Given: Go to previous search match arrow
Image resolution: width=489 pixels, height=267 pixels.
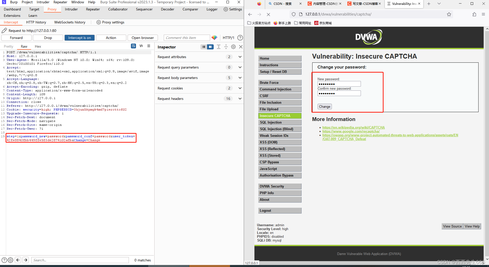Looking at the screenshot, I should click(x=18, y=260).
